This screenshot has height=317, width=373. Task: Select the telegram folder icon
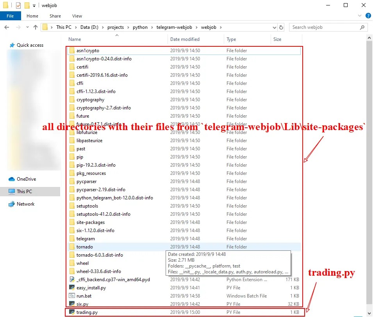[x=72, y=239]
